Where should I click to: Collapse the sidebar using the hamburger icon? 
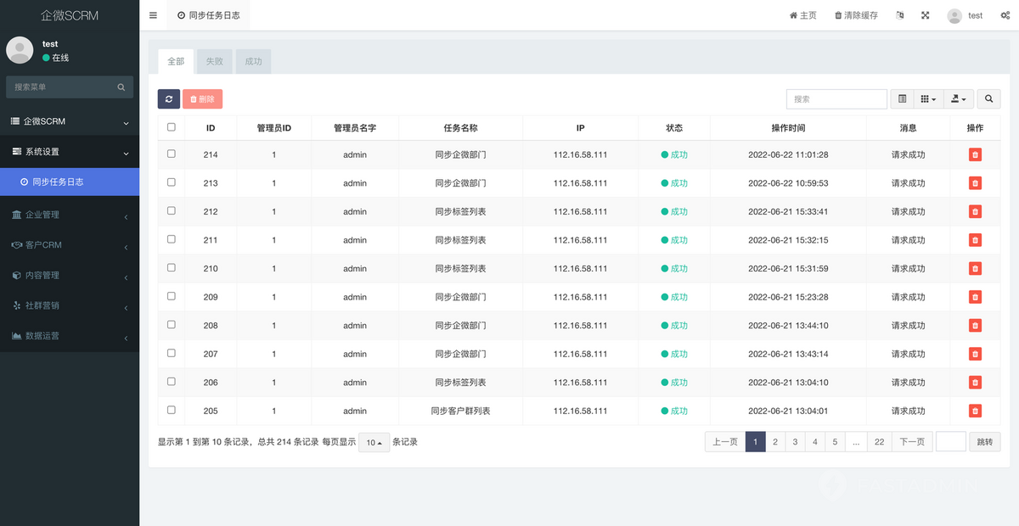tap(153, 14)
